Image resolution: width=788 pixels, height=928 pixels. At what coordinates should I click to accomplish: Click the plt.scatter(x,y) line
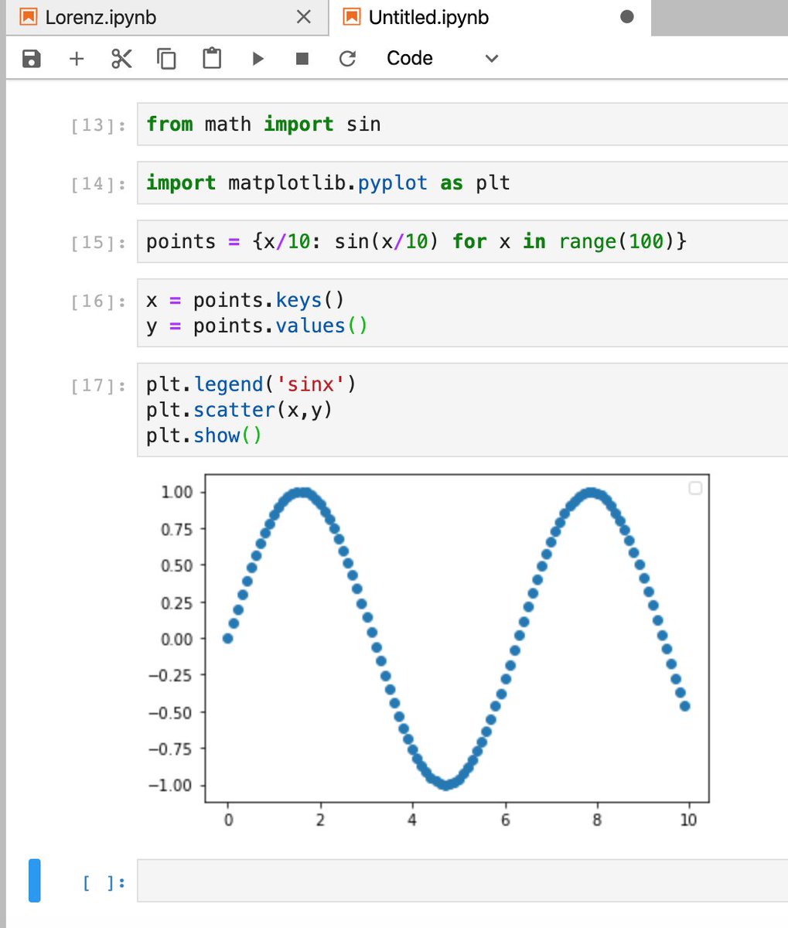(x=239, y=410)
